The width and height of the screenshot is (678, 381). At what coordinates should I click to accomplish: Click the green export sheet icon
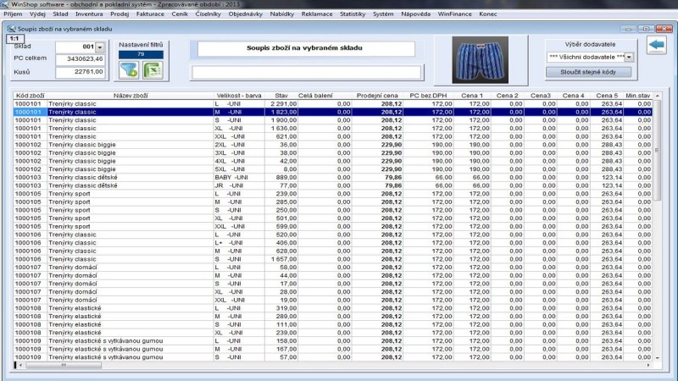pos(152,69)
